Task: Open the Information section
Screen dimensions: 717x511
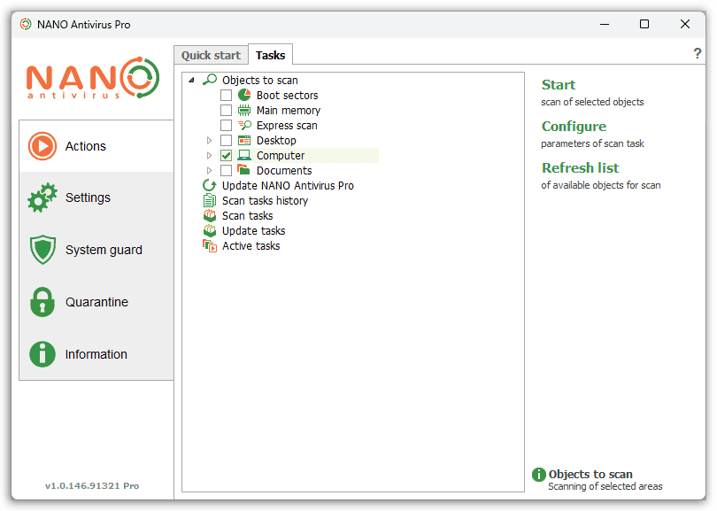Action: click(96, 354)
